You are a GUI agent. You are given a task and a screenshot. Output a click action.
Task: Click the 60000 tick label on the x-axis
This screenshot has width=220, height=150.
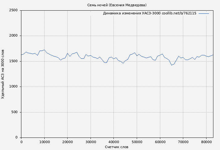pyautogui.click(x=160, y=142)
